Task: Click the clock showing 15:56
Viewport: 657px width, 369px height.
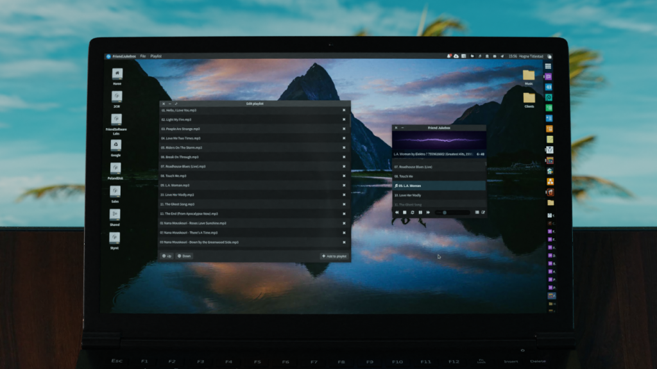Action: 513,56
